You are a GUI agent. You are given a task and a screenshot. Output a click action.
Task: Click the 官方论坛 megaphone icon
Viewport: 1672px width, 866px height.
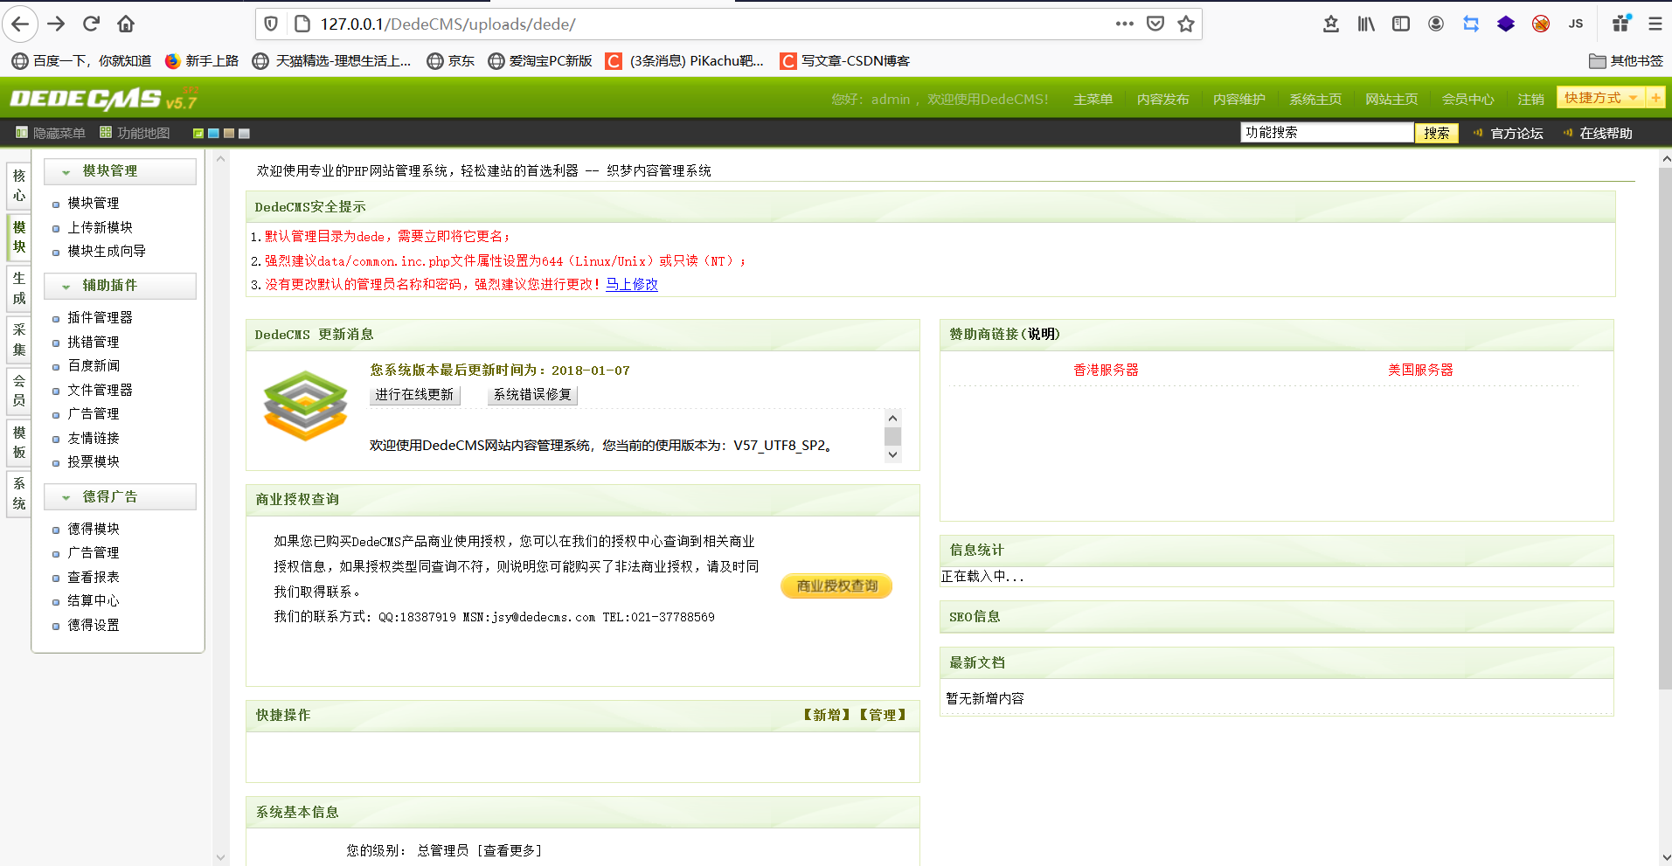tap(1478, 133)
